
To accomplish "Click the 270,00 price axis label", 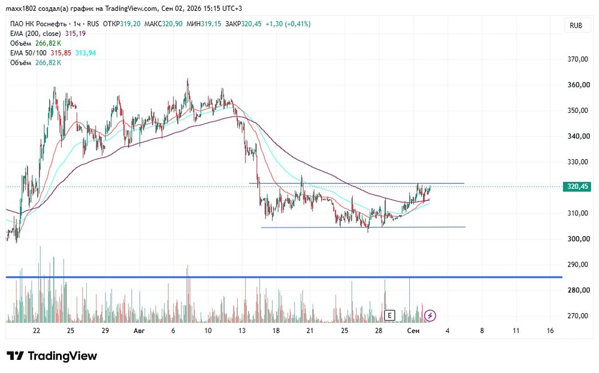I will [x=577, y=316].
